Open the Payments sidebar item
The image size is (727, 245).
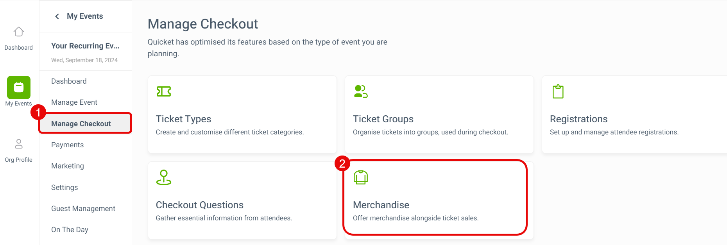(67, 145)
